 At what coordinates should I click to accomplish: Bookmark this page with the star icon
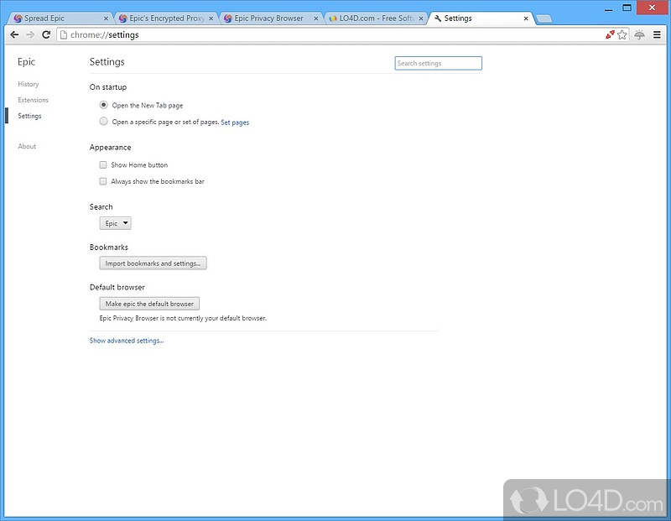[x=622, y=34]
